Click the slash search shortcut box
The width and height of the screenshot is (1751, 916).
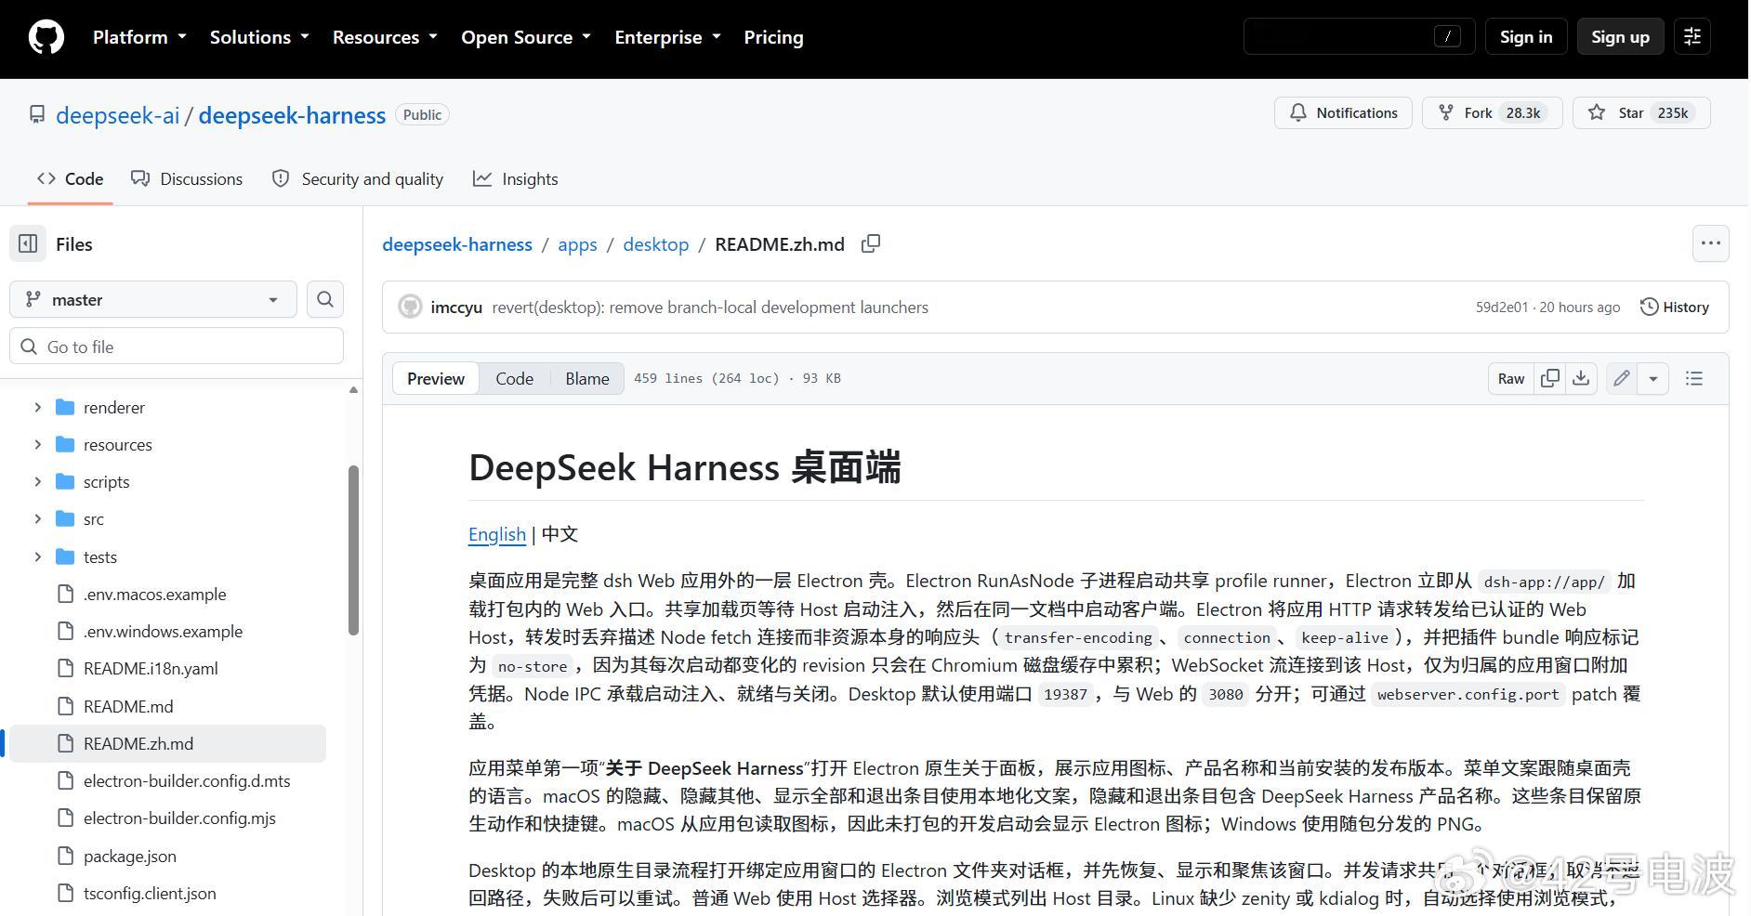1447,37
